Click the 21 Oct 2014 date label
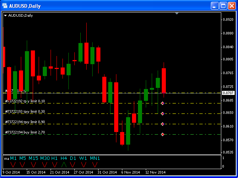238x178 pixels. [x=60, y=172]
